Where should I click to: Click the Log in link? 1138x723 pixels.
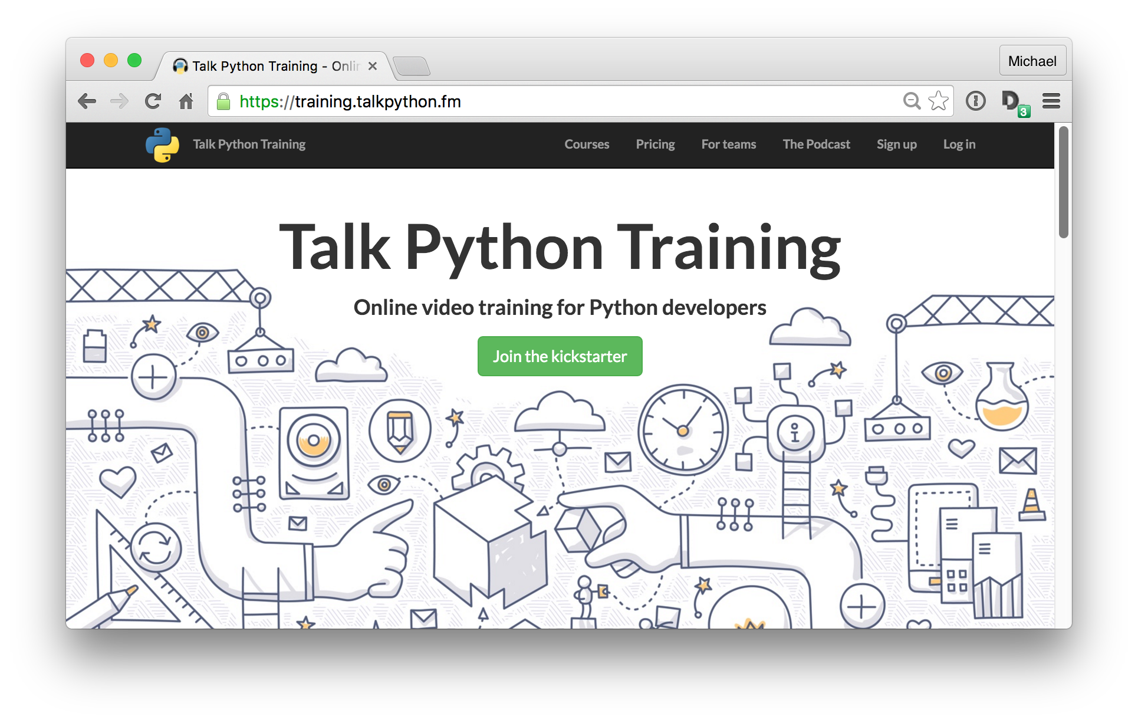tap(959, 144)
